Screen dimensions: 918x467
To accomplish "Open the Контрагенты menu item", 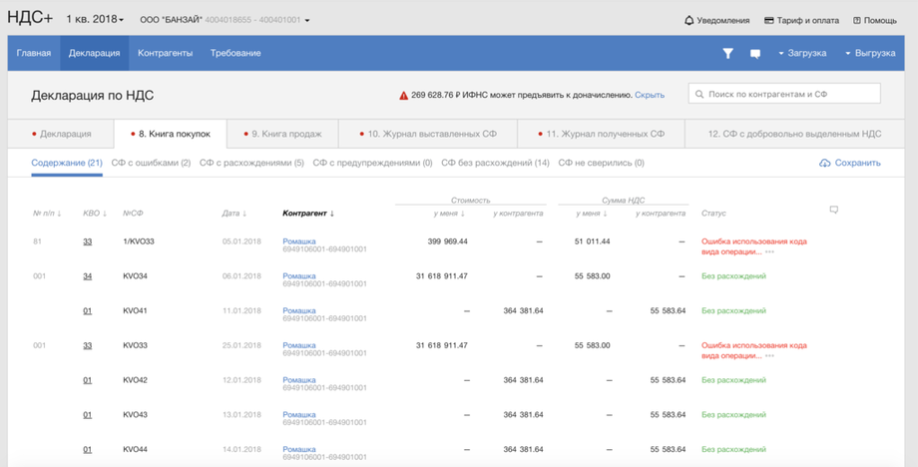I will (165, 54).
